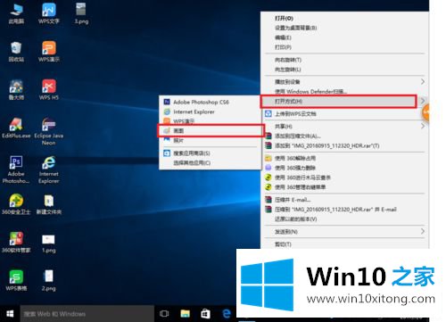Select the Eclipse Java Neon desktop shortcut
This screenshot has height=322, width=446.
[49, 131]
